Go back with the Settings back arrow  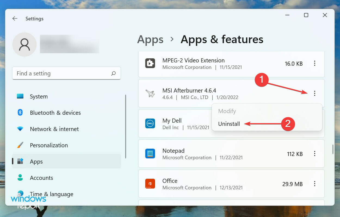pos(15,18)
